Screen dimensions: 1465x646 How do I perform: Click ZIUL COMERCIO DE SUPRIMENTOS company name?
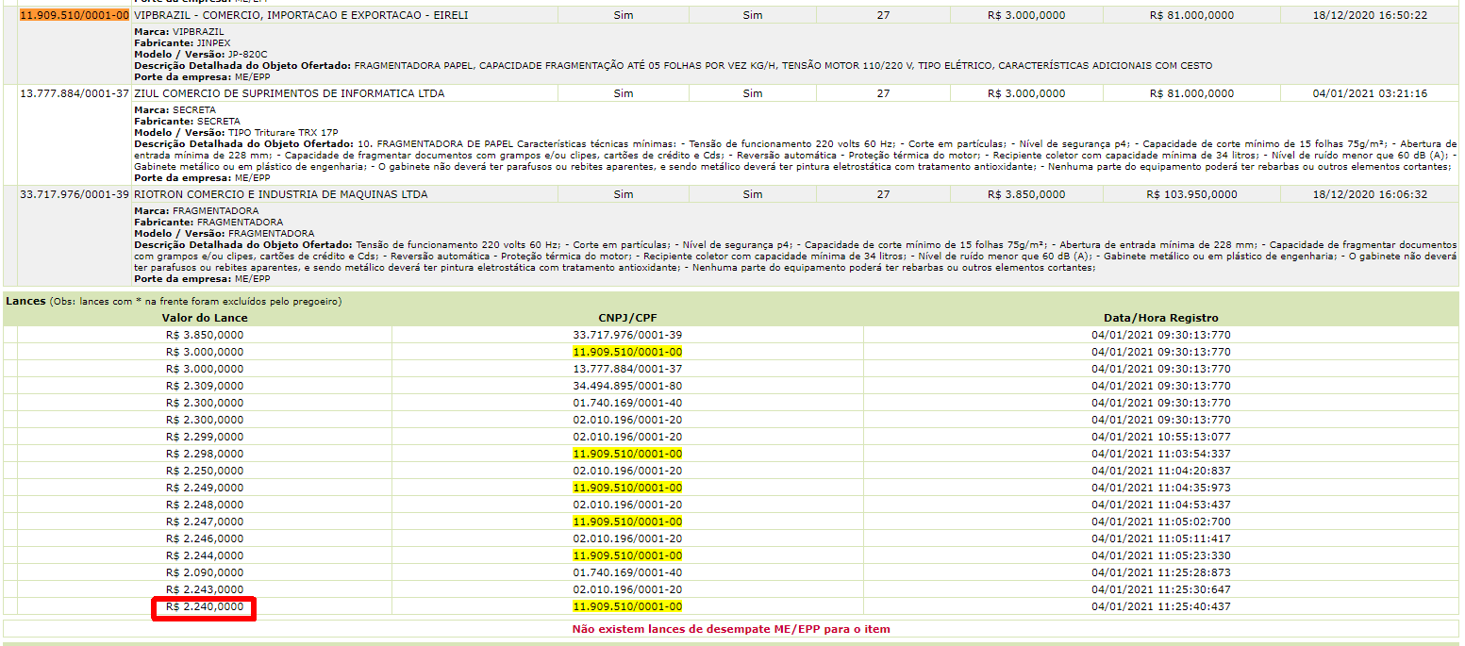click(290, 93)
